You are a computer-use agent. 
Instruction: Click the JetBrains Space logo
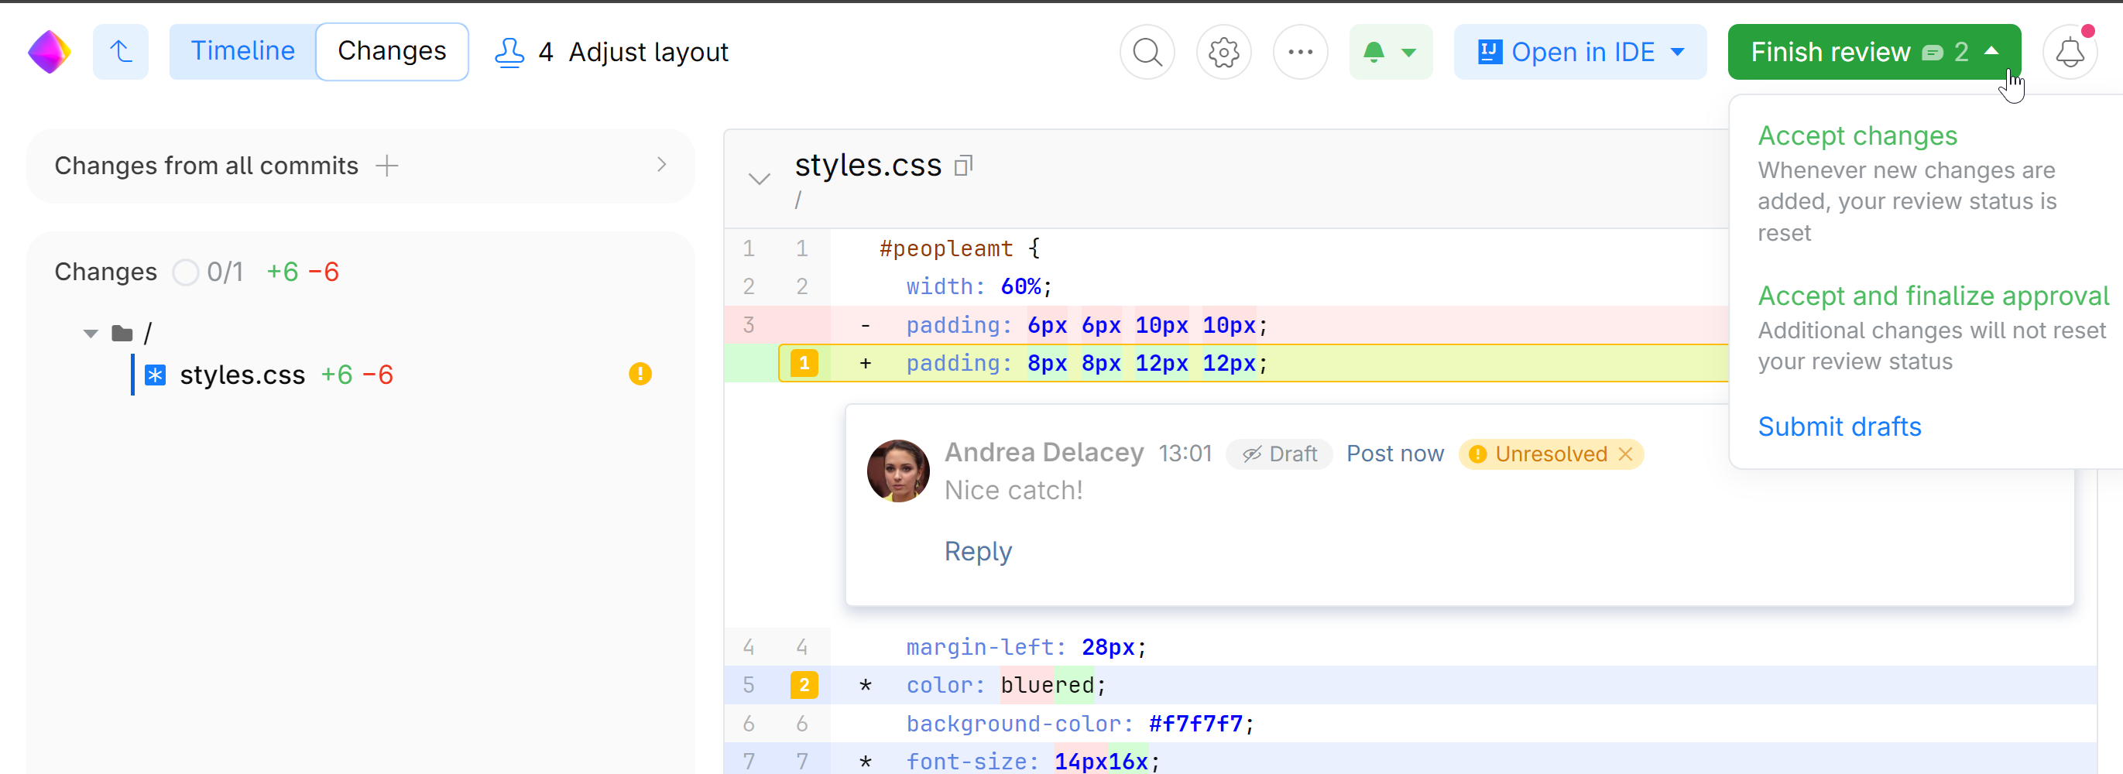pos(50,52)
